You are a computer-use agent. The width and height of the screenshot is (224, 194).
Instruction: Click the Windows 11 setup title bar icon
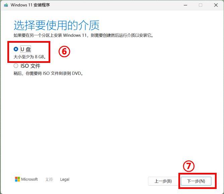click(6, 5)
